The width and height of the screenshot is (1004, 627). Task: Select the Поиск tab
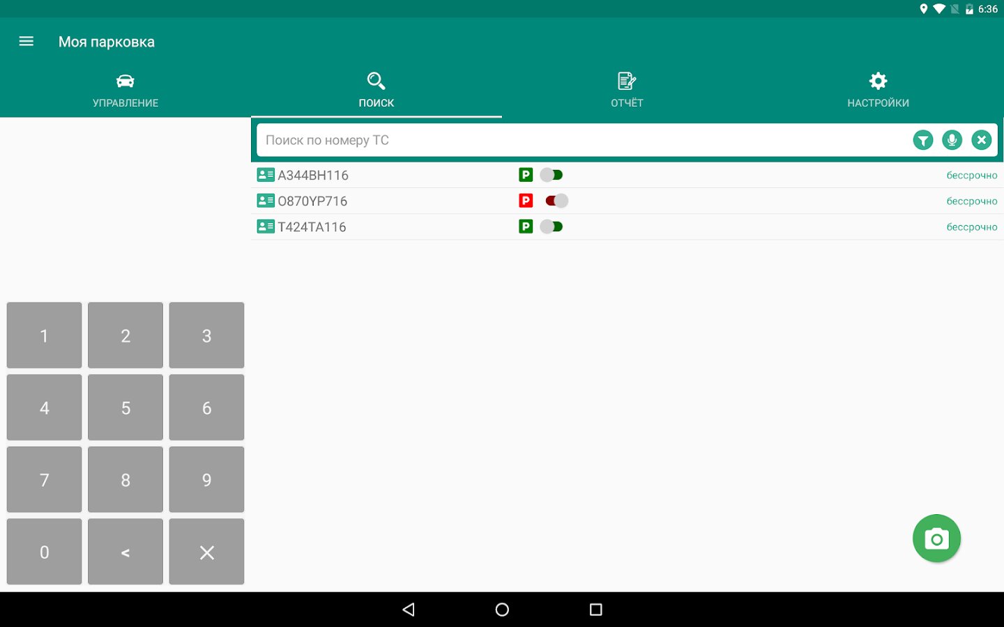pos(376,91)
